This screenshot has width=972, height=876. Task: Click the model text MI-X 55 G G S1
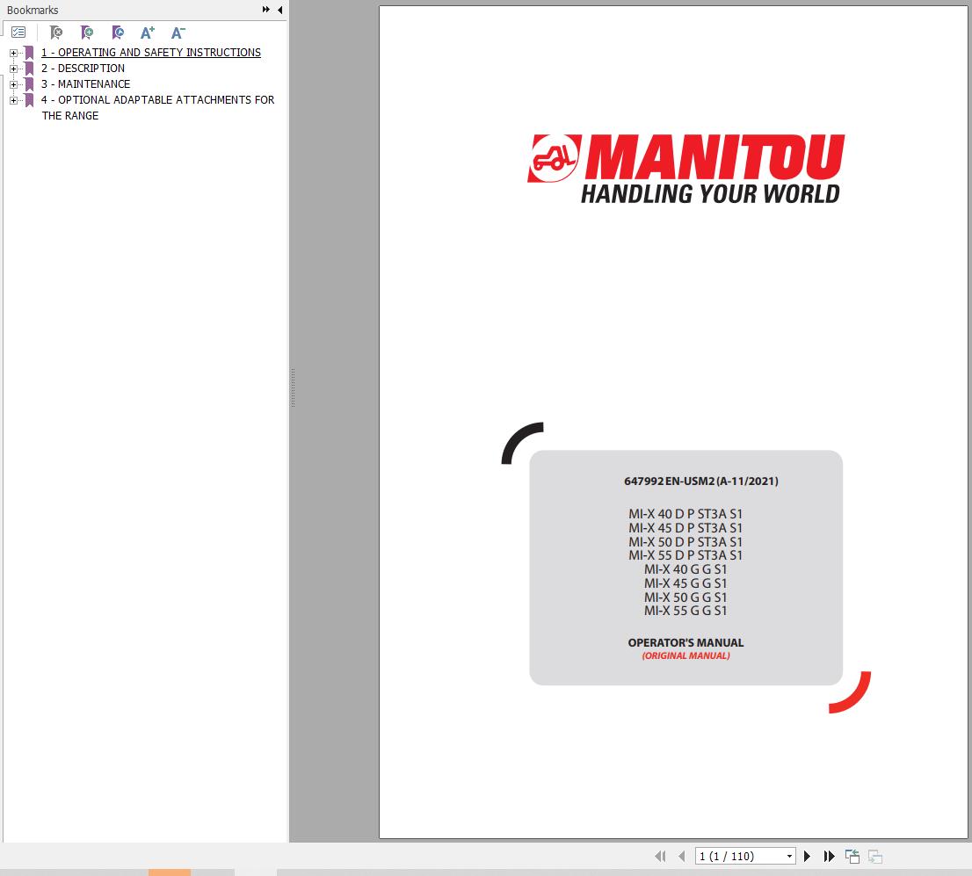[685, 611]
